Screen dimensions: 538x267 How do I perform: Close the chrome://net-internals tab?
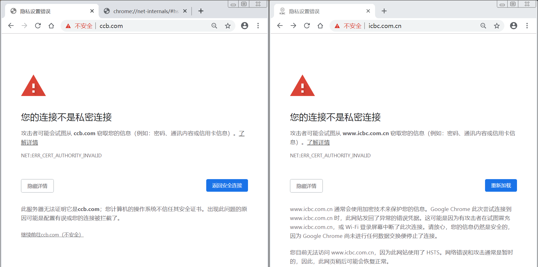pyautogui.click(x=185, y=11)
